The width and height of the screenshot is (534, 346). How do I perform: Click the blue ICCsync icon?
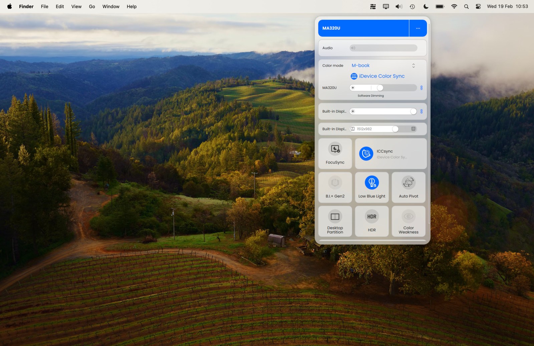(x=366, y=154)
